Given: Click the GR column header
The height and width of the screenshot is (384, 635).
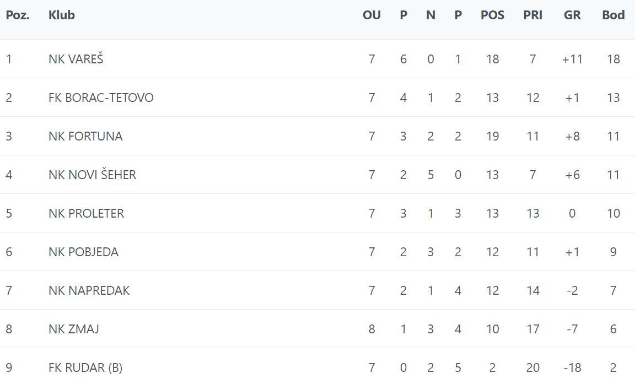Looking at the screenshot, I should coord(572,15).
